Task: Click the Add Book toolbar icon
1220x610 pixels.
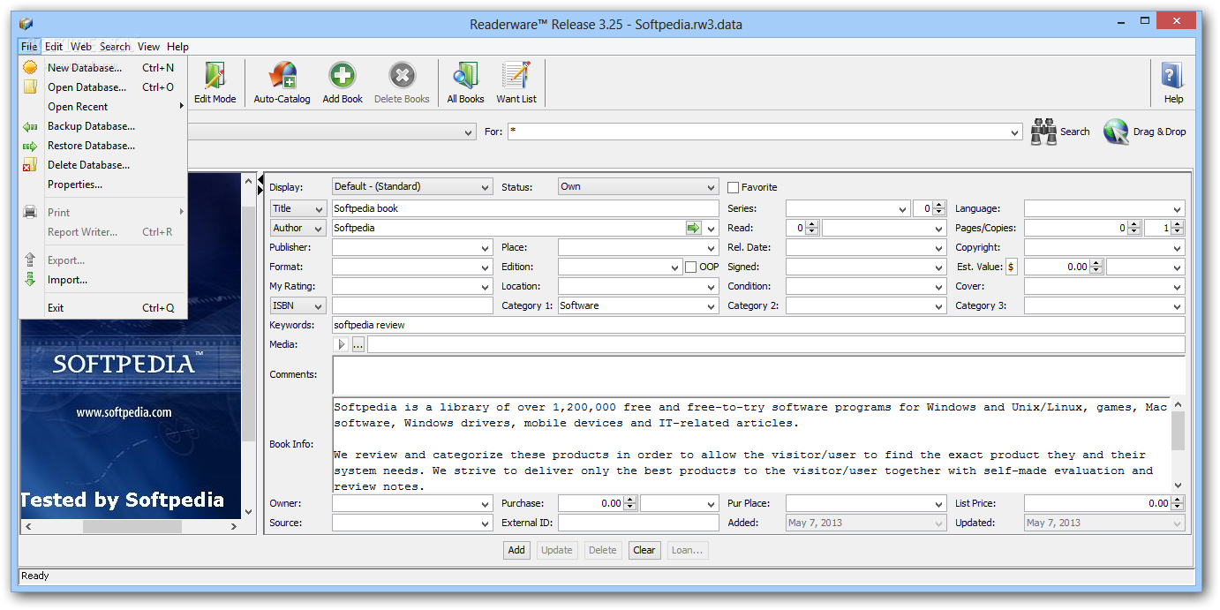Action: point(343,76)
